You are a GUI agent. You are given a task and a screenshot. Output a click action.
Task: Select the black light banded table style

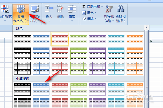[x=22, y=39]
